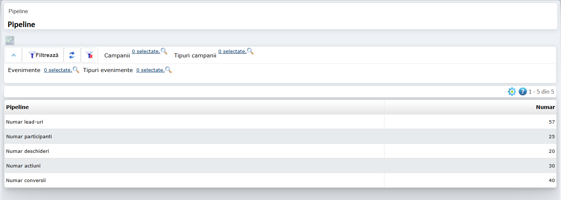This screenshot has width=561, height=200.
Task: Select the Numar conversii row
Action: (26, 180)
